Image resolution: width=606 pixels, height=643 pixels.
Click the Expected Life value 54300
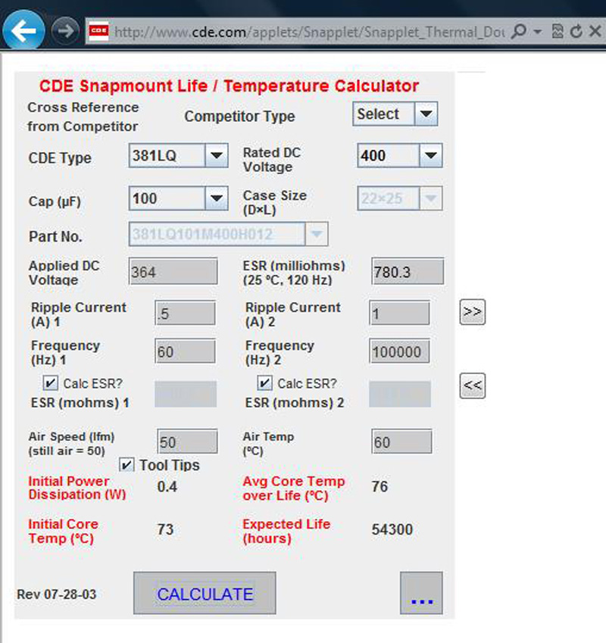(392, 529)
